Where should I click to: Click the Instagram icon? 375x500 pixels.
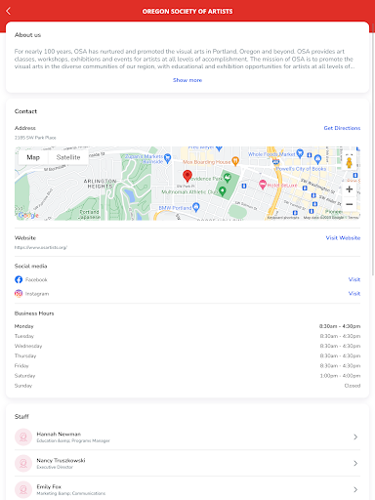19,294
